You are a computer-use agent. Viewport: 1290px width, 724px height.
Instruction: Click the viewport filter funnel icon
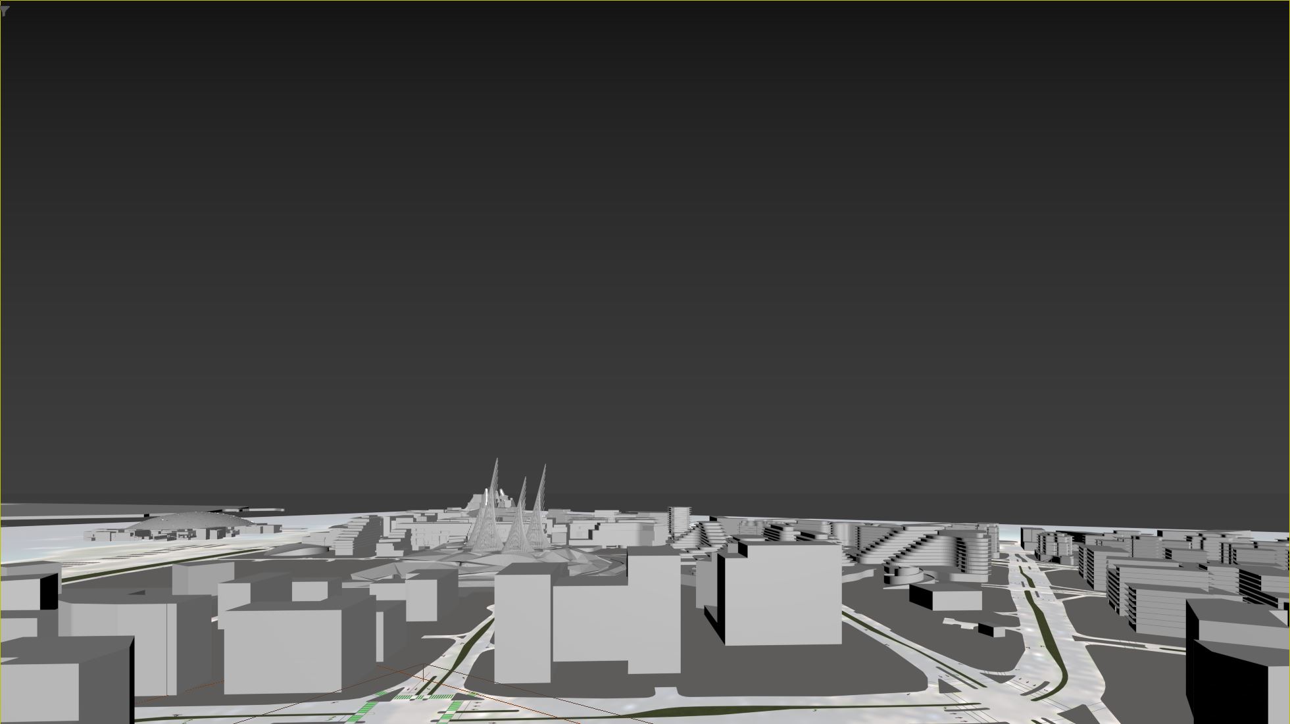coord(5,11)
